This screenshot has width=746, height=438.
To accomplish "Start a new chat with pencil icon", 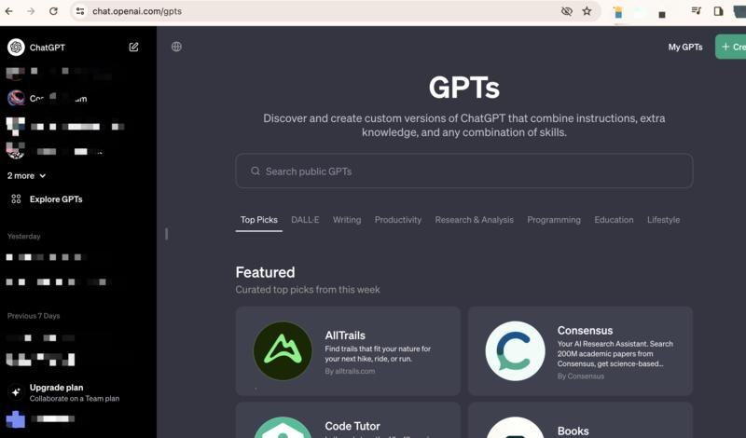I will [133, 48].
